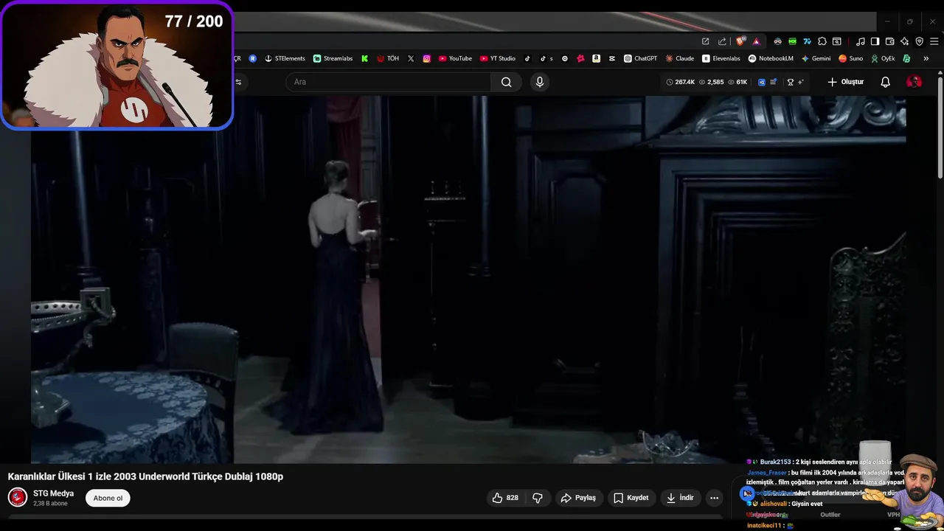Open the Instagram bookmark icon
The height and width of the screenshot is (531, 944).
click(427, 58)
